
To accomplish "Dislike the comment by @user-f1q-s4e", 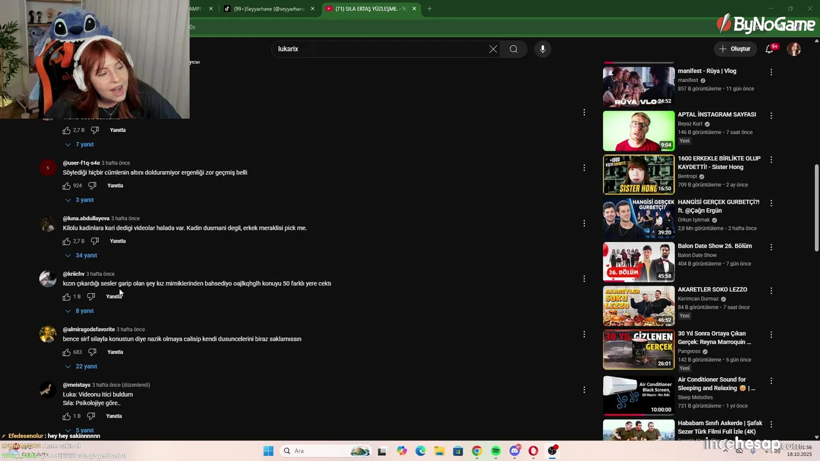I will coord(92,186).
